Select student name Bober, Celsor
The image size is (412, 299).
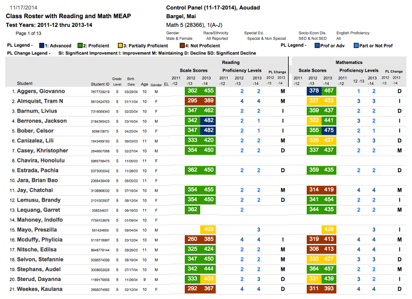click(35, 131)
